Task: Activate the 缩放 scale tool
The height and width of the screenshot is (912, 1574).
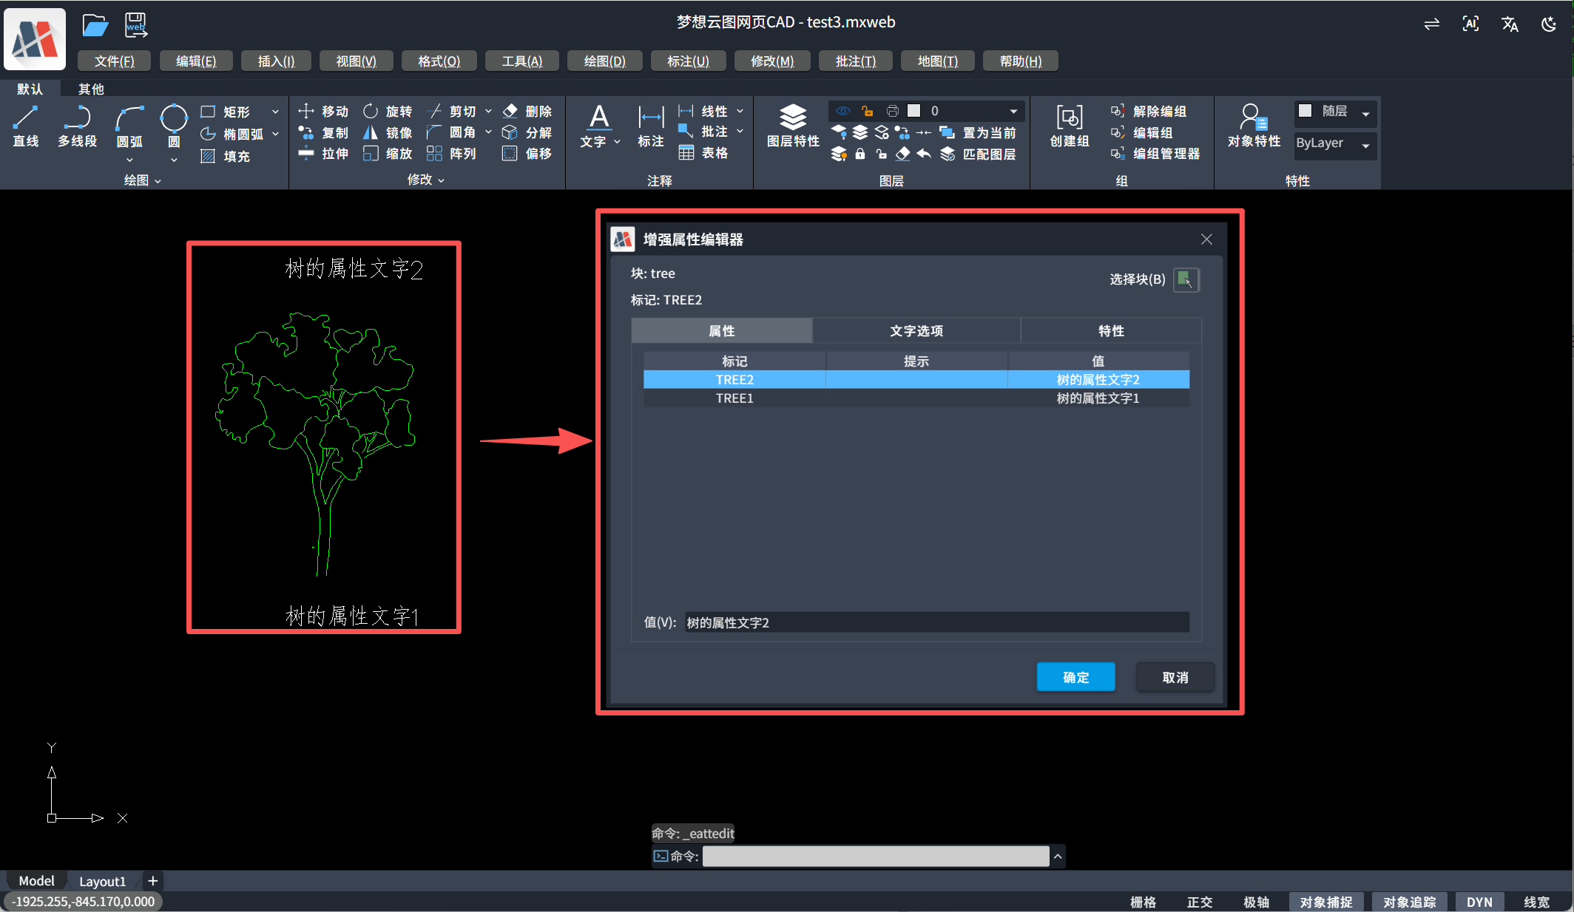Action: click(388, 154)
